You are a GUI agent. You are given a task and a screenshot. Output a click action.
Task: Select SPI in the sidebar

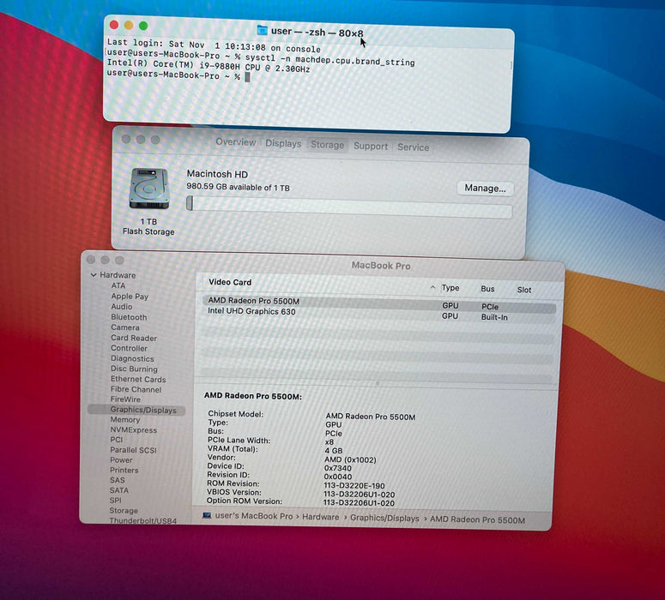[115, 501]
